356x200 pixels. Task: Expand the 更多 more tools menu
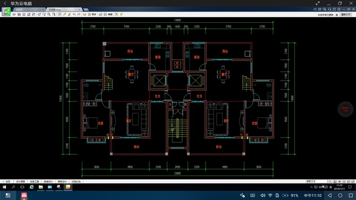94,14
